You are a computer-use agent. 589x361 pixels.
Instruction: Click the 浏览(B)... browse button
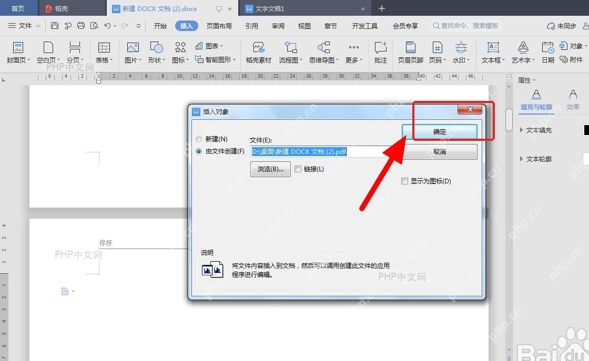pos(270,169)
